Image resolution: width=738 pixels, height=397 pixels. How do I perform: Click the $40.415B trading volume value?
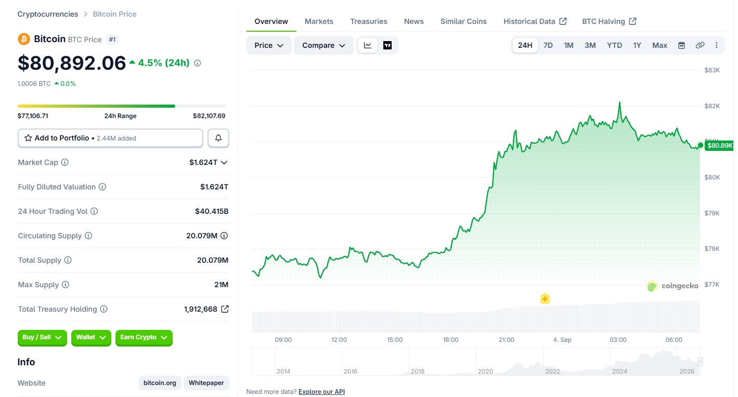tap(212, 211)
